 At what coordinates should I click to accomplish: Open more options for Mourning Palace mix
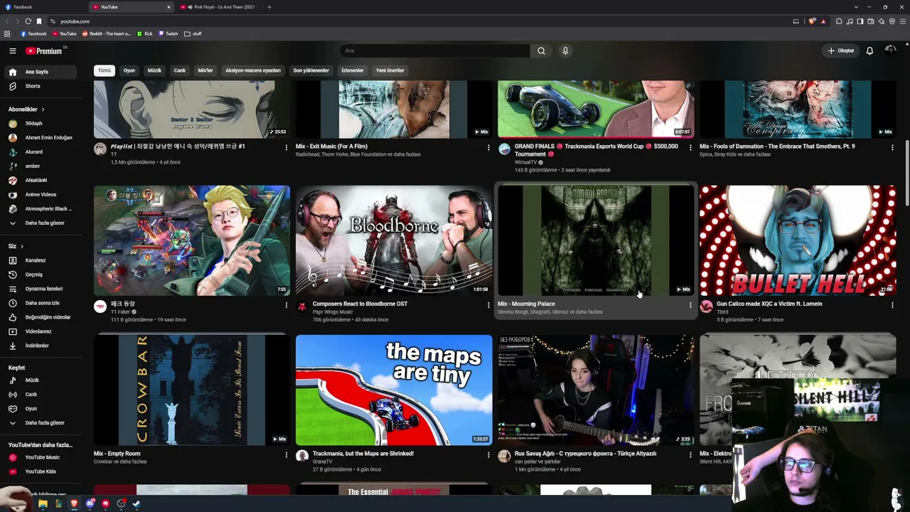coord(690,305)
